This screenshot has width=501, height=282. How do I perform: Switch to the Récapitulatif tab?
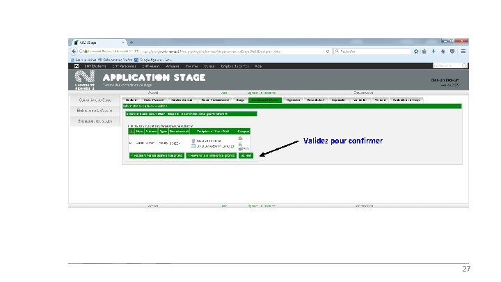[316, 100]
